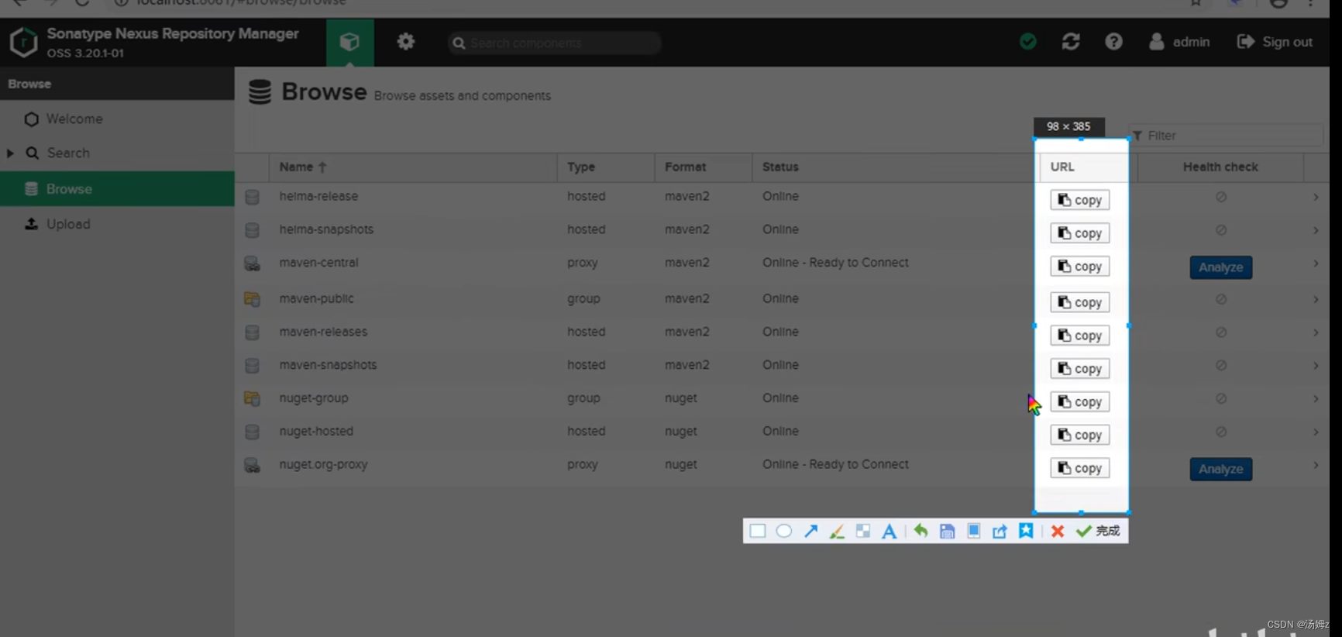
Task: Click maven-central proxy repository icon
Action: (x=252, y=263)
